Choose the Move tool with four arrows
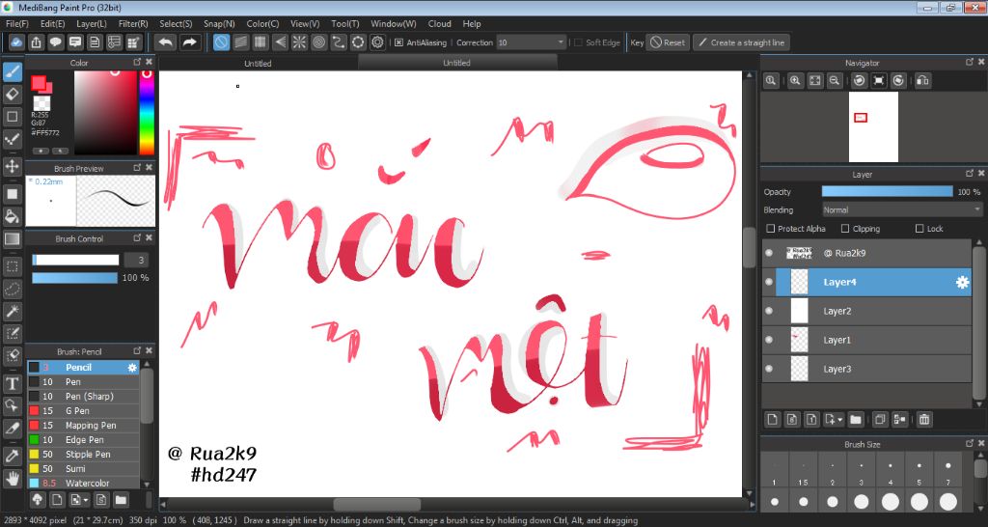The width and height of the screenshot is (988, 527). click(x=12, y=166)
